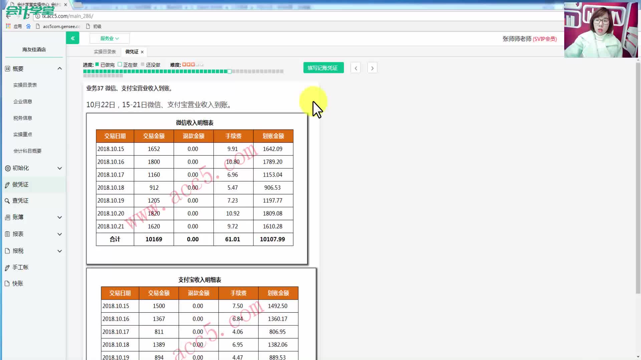Click the heading 业务37 微信、支付宝营业收入到账

130,88
